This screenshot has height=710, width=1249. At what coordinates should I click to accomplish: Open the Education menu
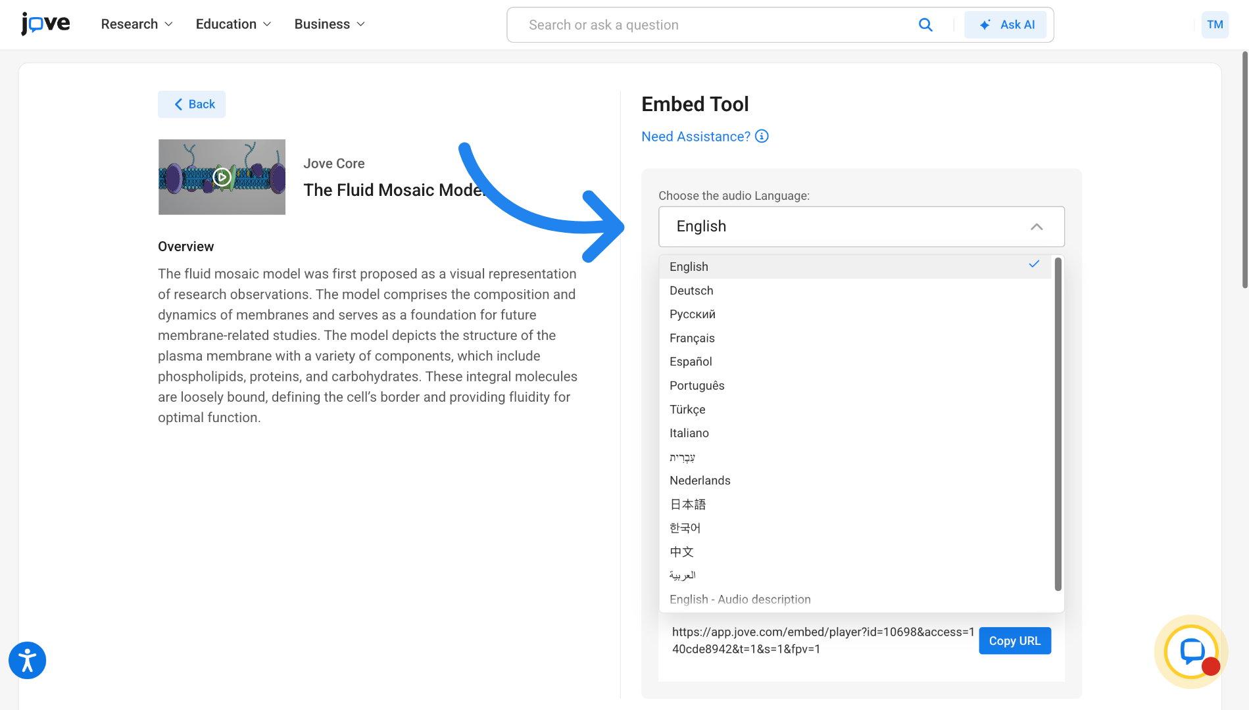[233, 24]
